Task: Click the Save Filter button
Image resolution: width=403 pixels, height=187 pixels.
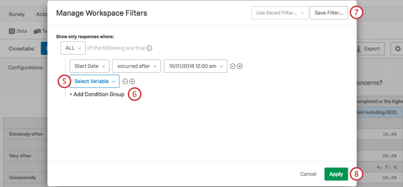Action: pyautogui.click(x=329, y=13)
